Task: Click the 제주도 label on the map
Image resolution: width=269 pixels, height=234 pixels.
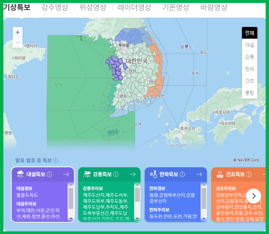Action: tap(113, 132)
